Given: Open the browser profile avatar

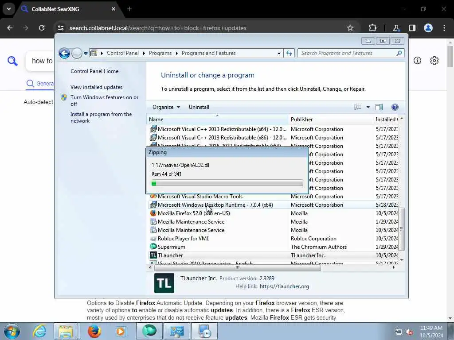Looking at the screenshot, I should [428, 28].
